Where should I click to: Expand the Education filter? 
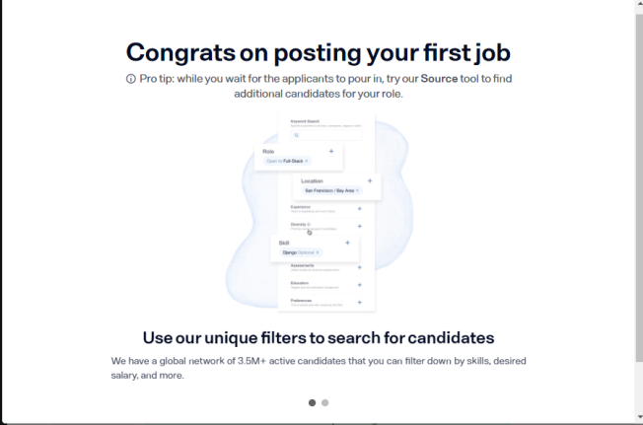click(359, 284)
